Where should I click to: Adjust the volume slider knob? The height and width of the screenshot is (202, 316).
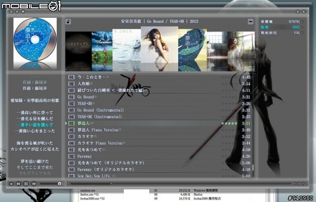[59, 184]
